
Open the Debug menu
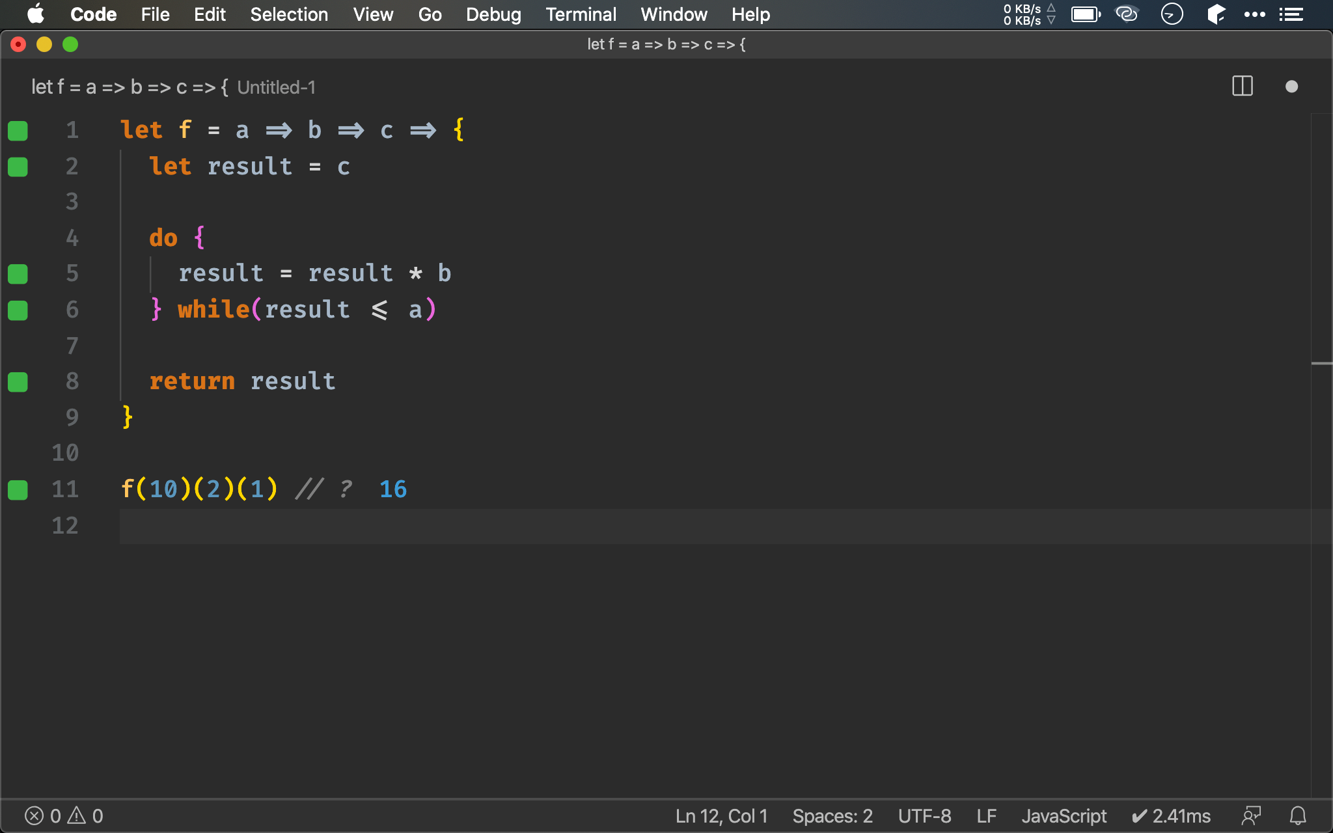click(493, 14)
